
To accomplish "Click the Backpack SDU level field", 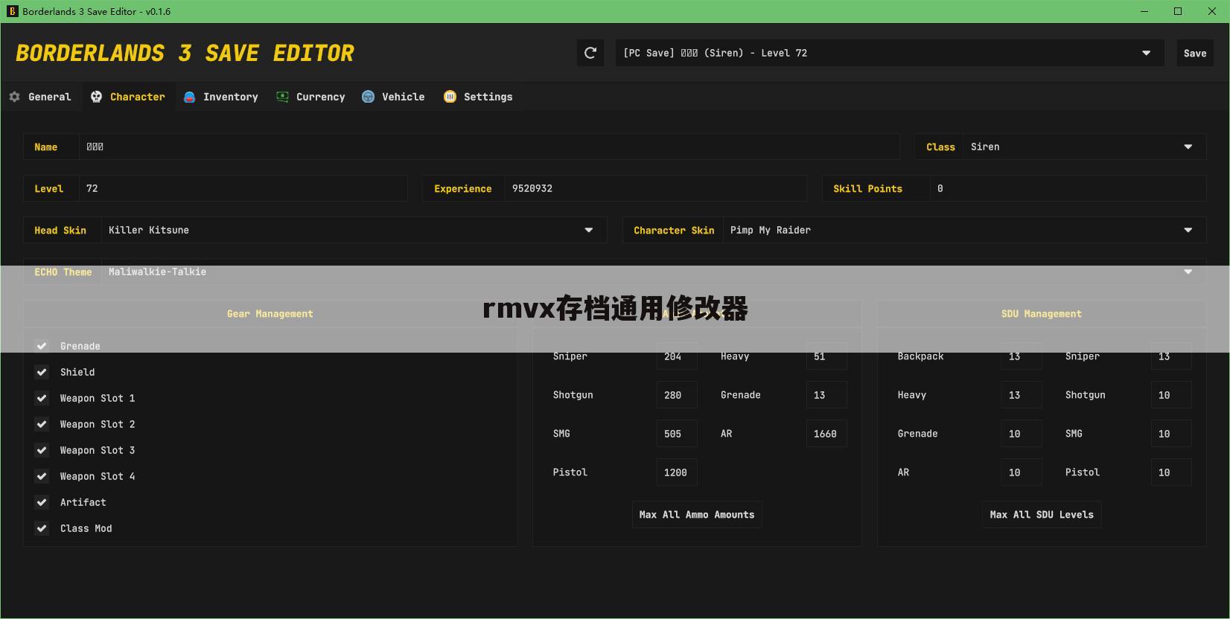I will (x=1022, y=356).
